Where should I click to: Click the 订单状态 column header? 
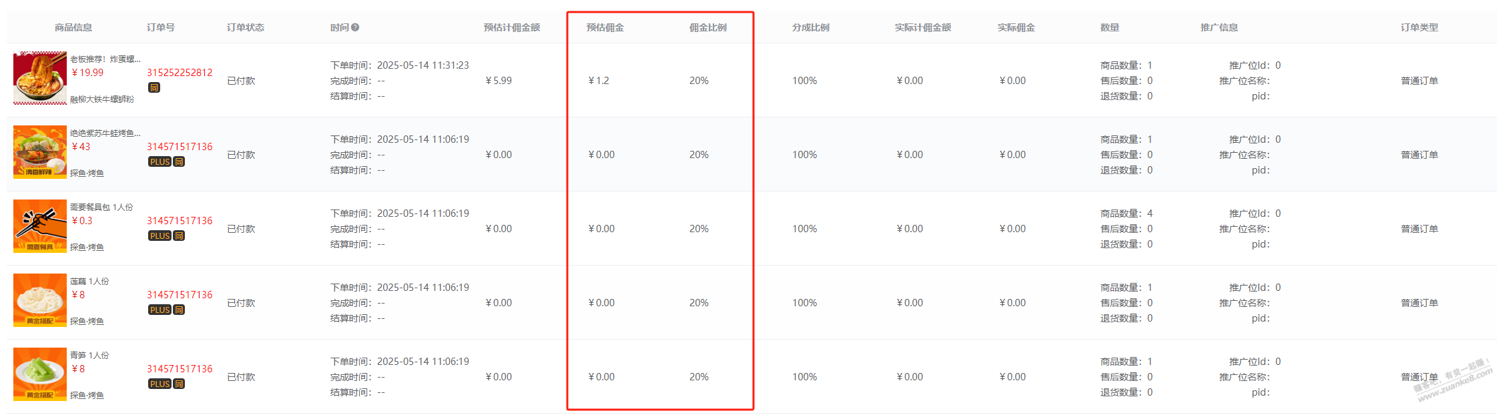pyautogui.click(x=246, y=27)
